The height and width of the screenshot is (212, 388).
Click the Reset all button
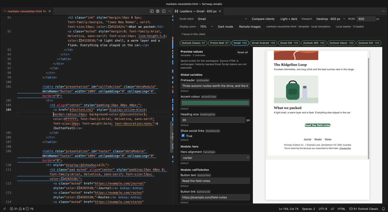click(x=242, y=52)
